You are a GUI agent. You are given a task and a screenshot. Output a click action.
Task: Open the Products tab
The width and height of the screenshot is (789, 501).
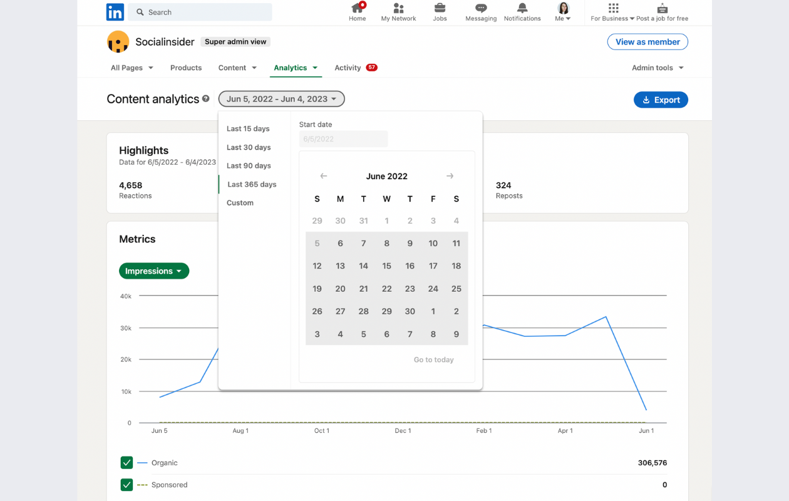click(x=186, y=68)
